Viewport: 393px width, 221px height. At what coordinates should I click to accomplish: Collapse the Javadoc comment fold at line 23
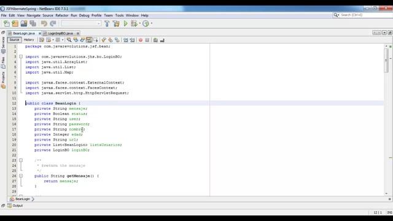[x=21, y=160]
